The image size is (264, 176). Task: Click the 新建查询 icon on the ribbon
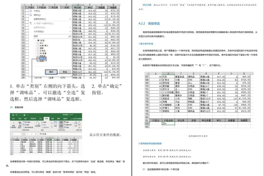pyautogui.click(x=20, y=123)
